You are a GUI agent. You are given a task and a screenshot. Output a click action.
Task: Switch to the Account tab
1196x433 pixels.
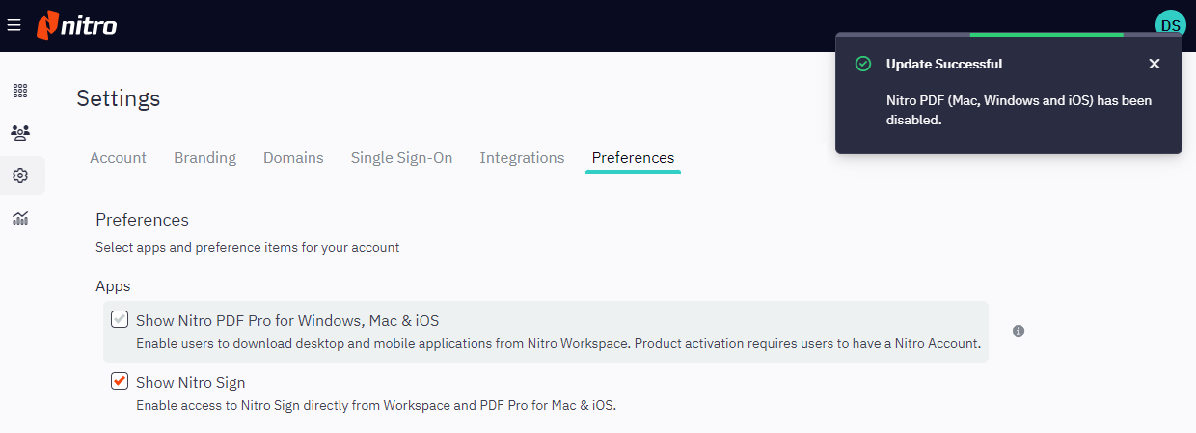tap(118, 158)
